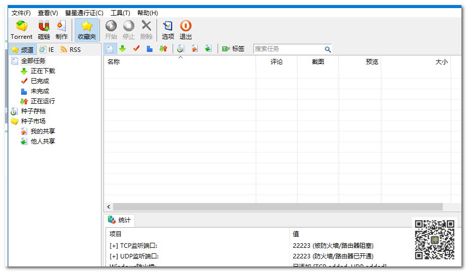This screenshot has height=272, width=467.
Task: Select 种子市场 folder in the tree
Action: [x=33, y=121]
